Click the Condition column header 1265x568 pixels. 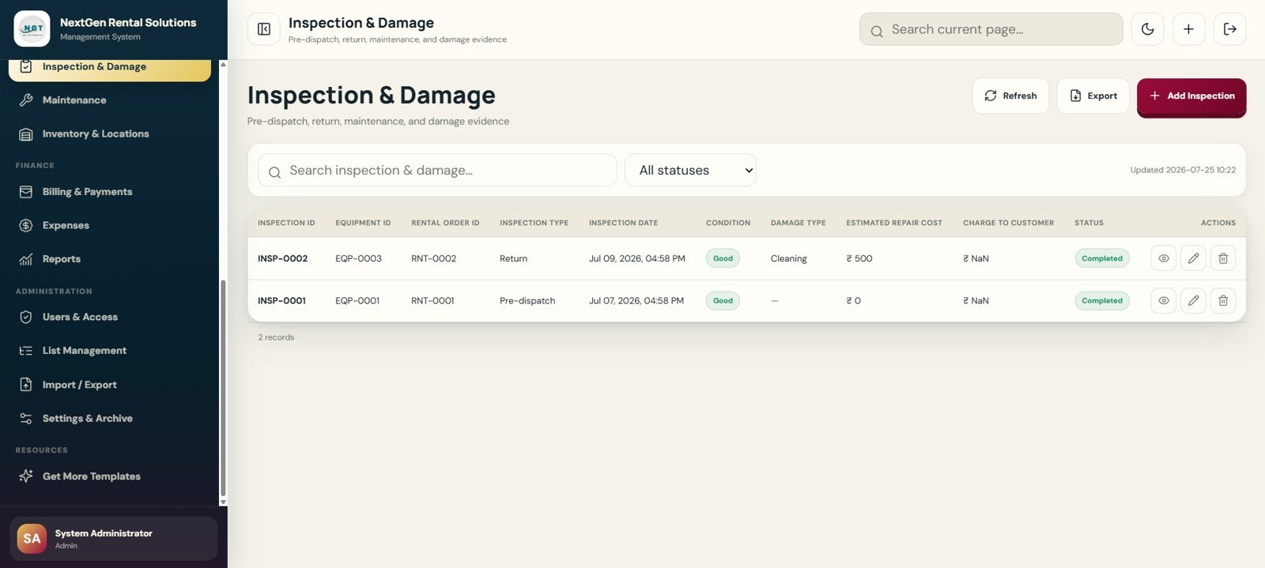(x=728, y=223)
